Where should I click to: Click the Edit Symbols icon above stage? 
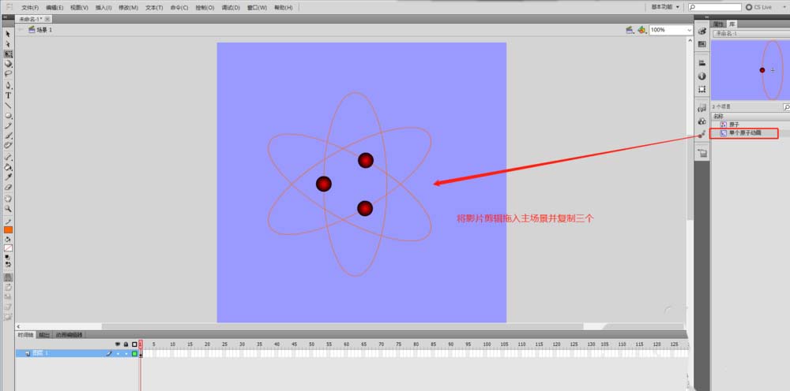641,30
